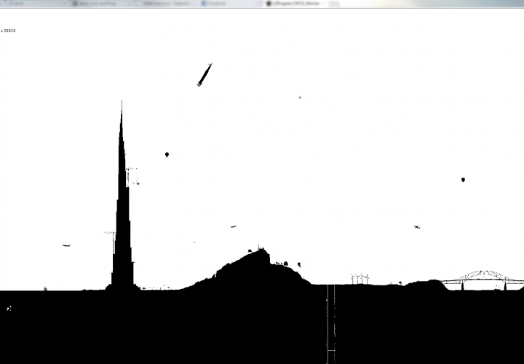Screen dimensions: 524x364
Task: Click the building on the hilltop
Action: [260, 250]
